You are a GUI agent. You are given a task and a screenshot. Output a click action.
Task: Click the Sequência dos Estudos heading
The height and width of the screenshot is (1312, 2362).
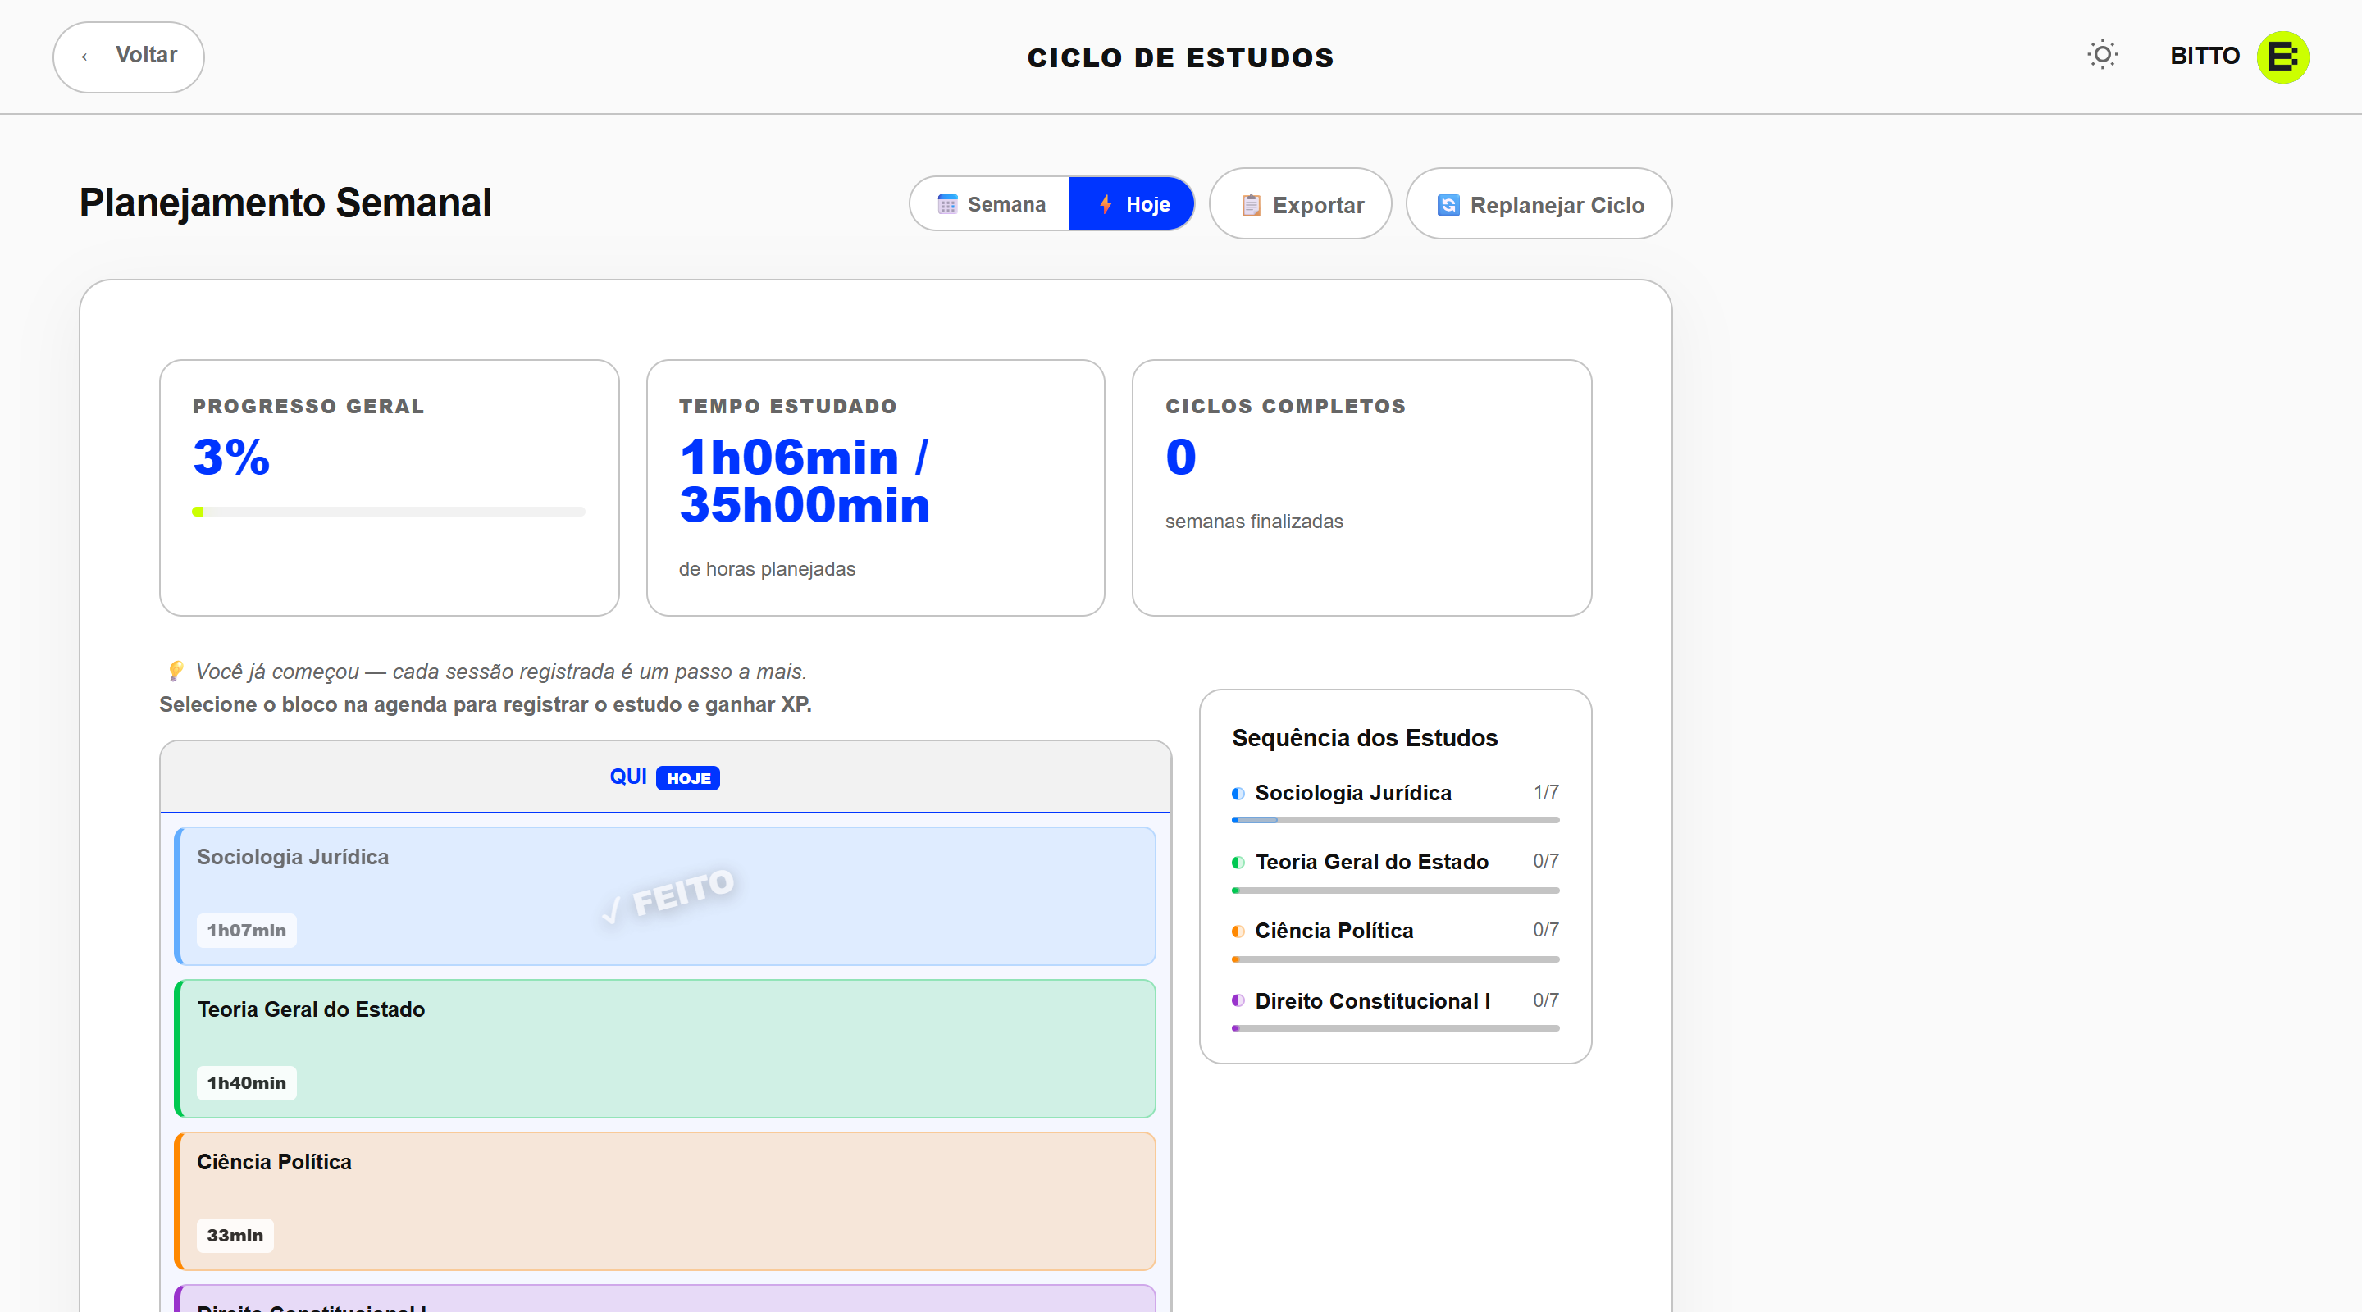(1365, 737)
